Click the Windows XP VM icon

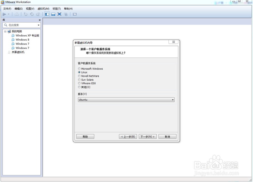tap(13, 35)
